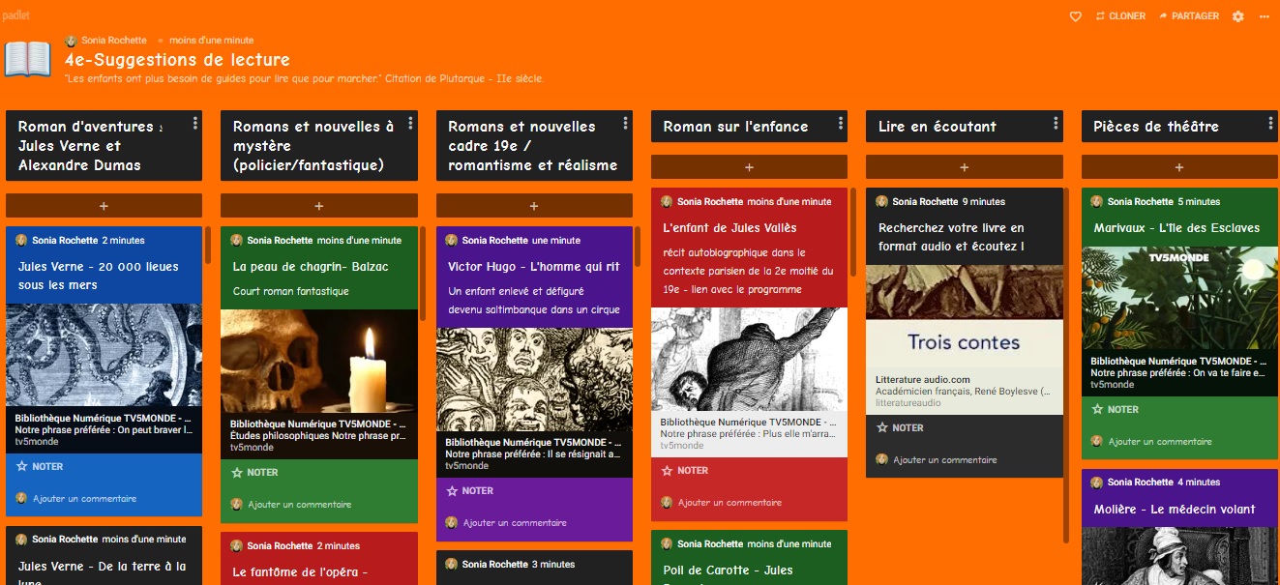The height and width of the screenshot is (585, 1280).
Task: Open column menu for Pièces de théâtre
Action: 1270,123
